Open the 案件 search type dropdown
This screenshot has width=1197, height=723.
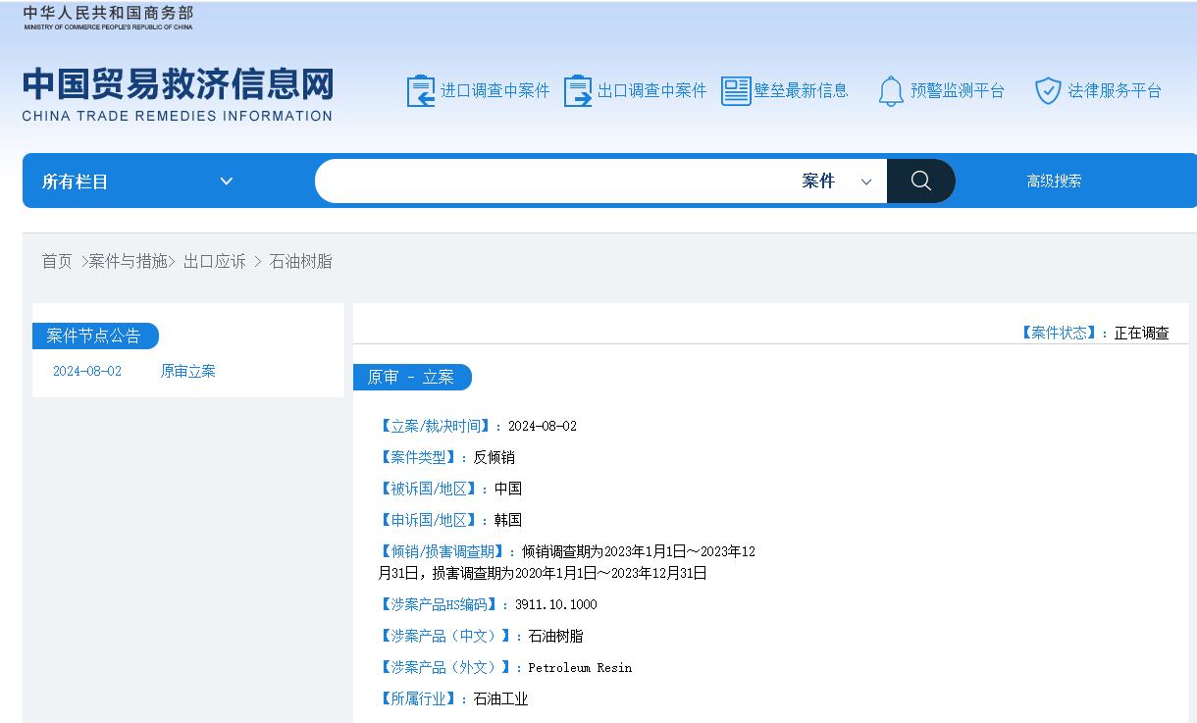click(837, 181)
